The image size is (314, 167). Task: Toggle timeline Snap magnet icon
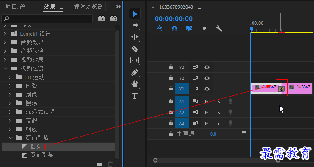pos(174,29)
